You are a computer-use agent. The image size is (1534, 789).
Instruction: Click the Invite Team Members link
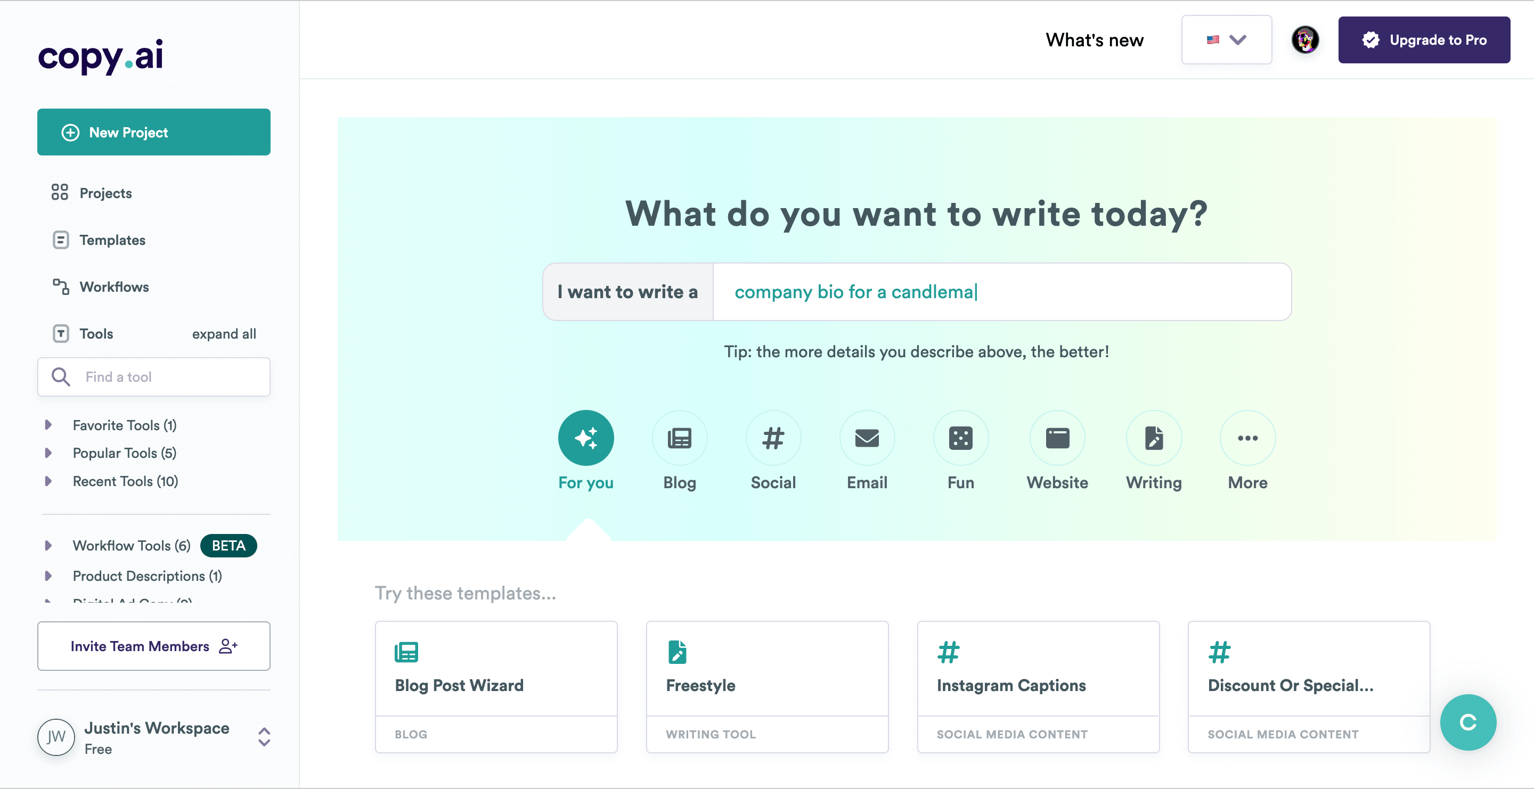point(154,645)
